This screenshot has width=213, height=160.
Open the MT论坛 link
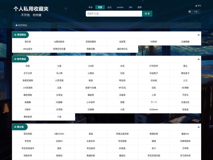pos(122,88)
